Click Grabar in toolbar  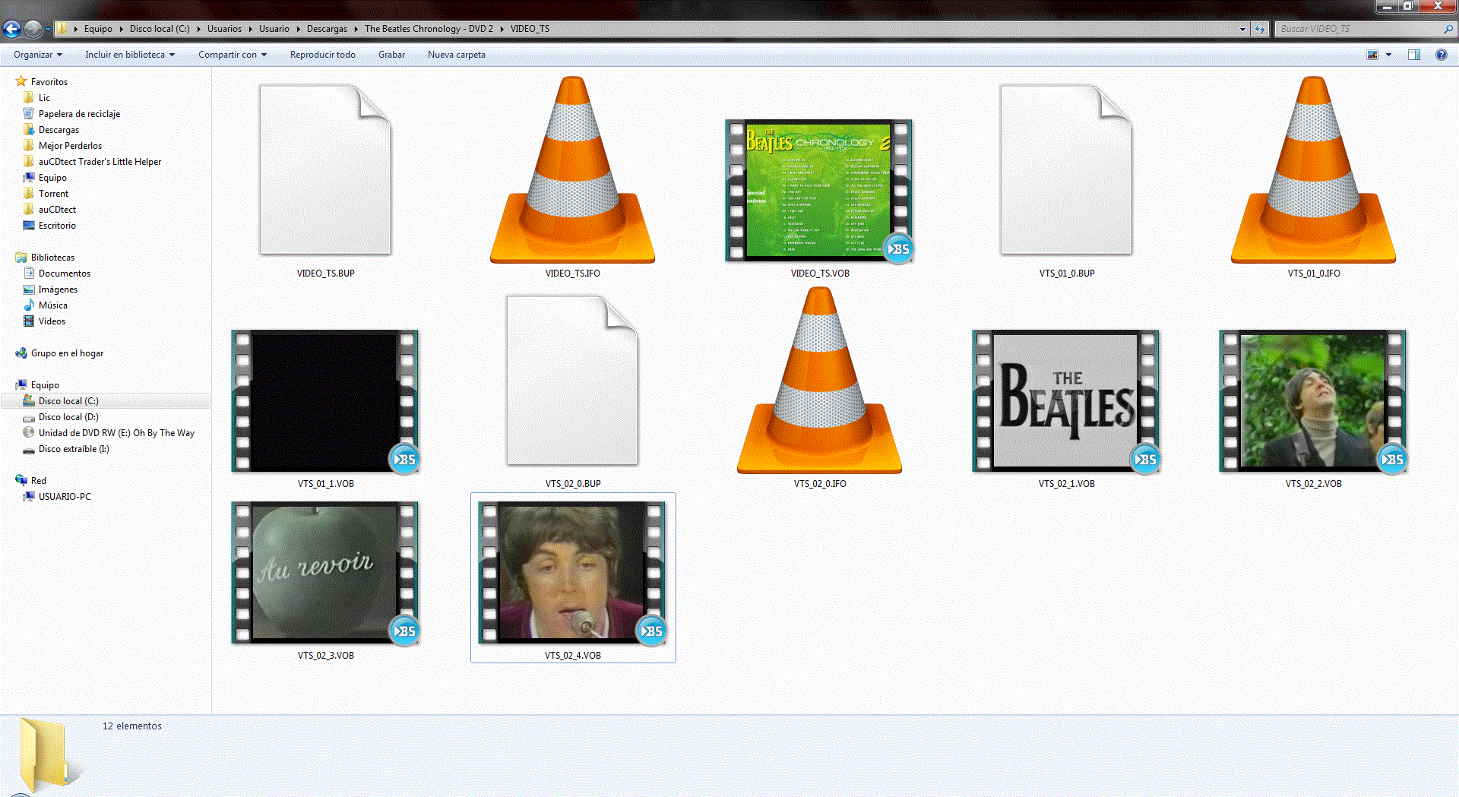coord(391,55)
